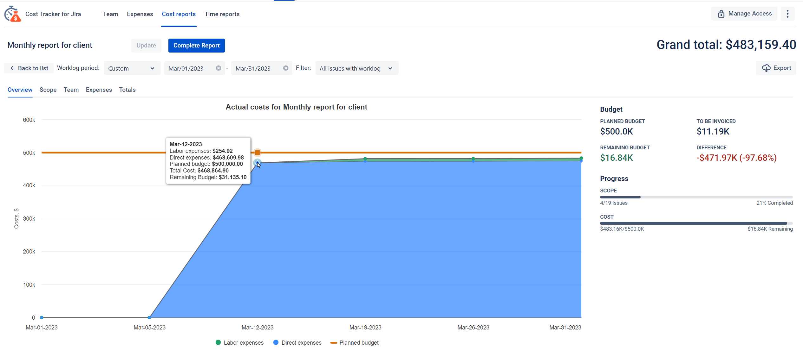Click the cloud download Export icon
The image size is (803, 363).
click(x=766, y=68)
